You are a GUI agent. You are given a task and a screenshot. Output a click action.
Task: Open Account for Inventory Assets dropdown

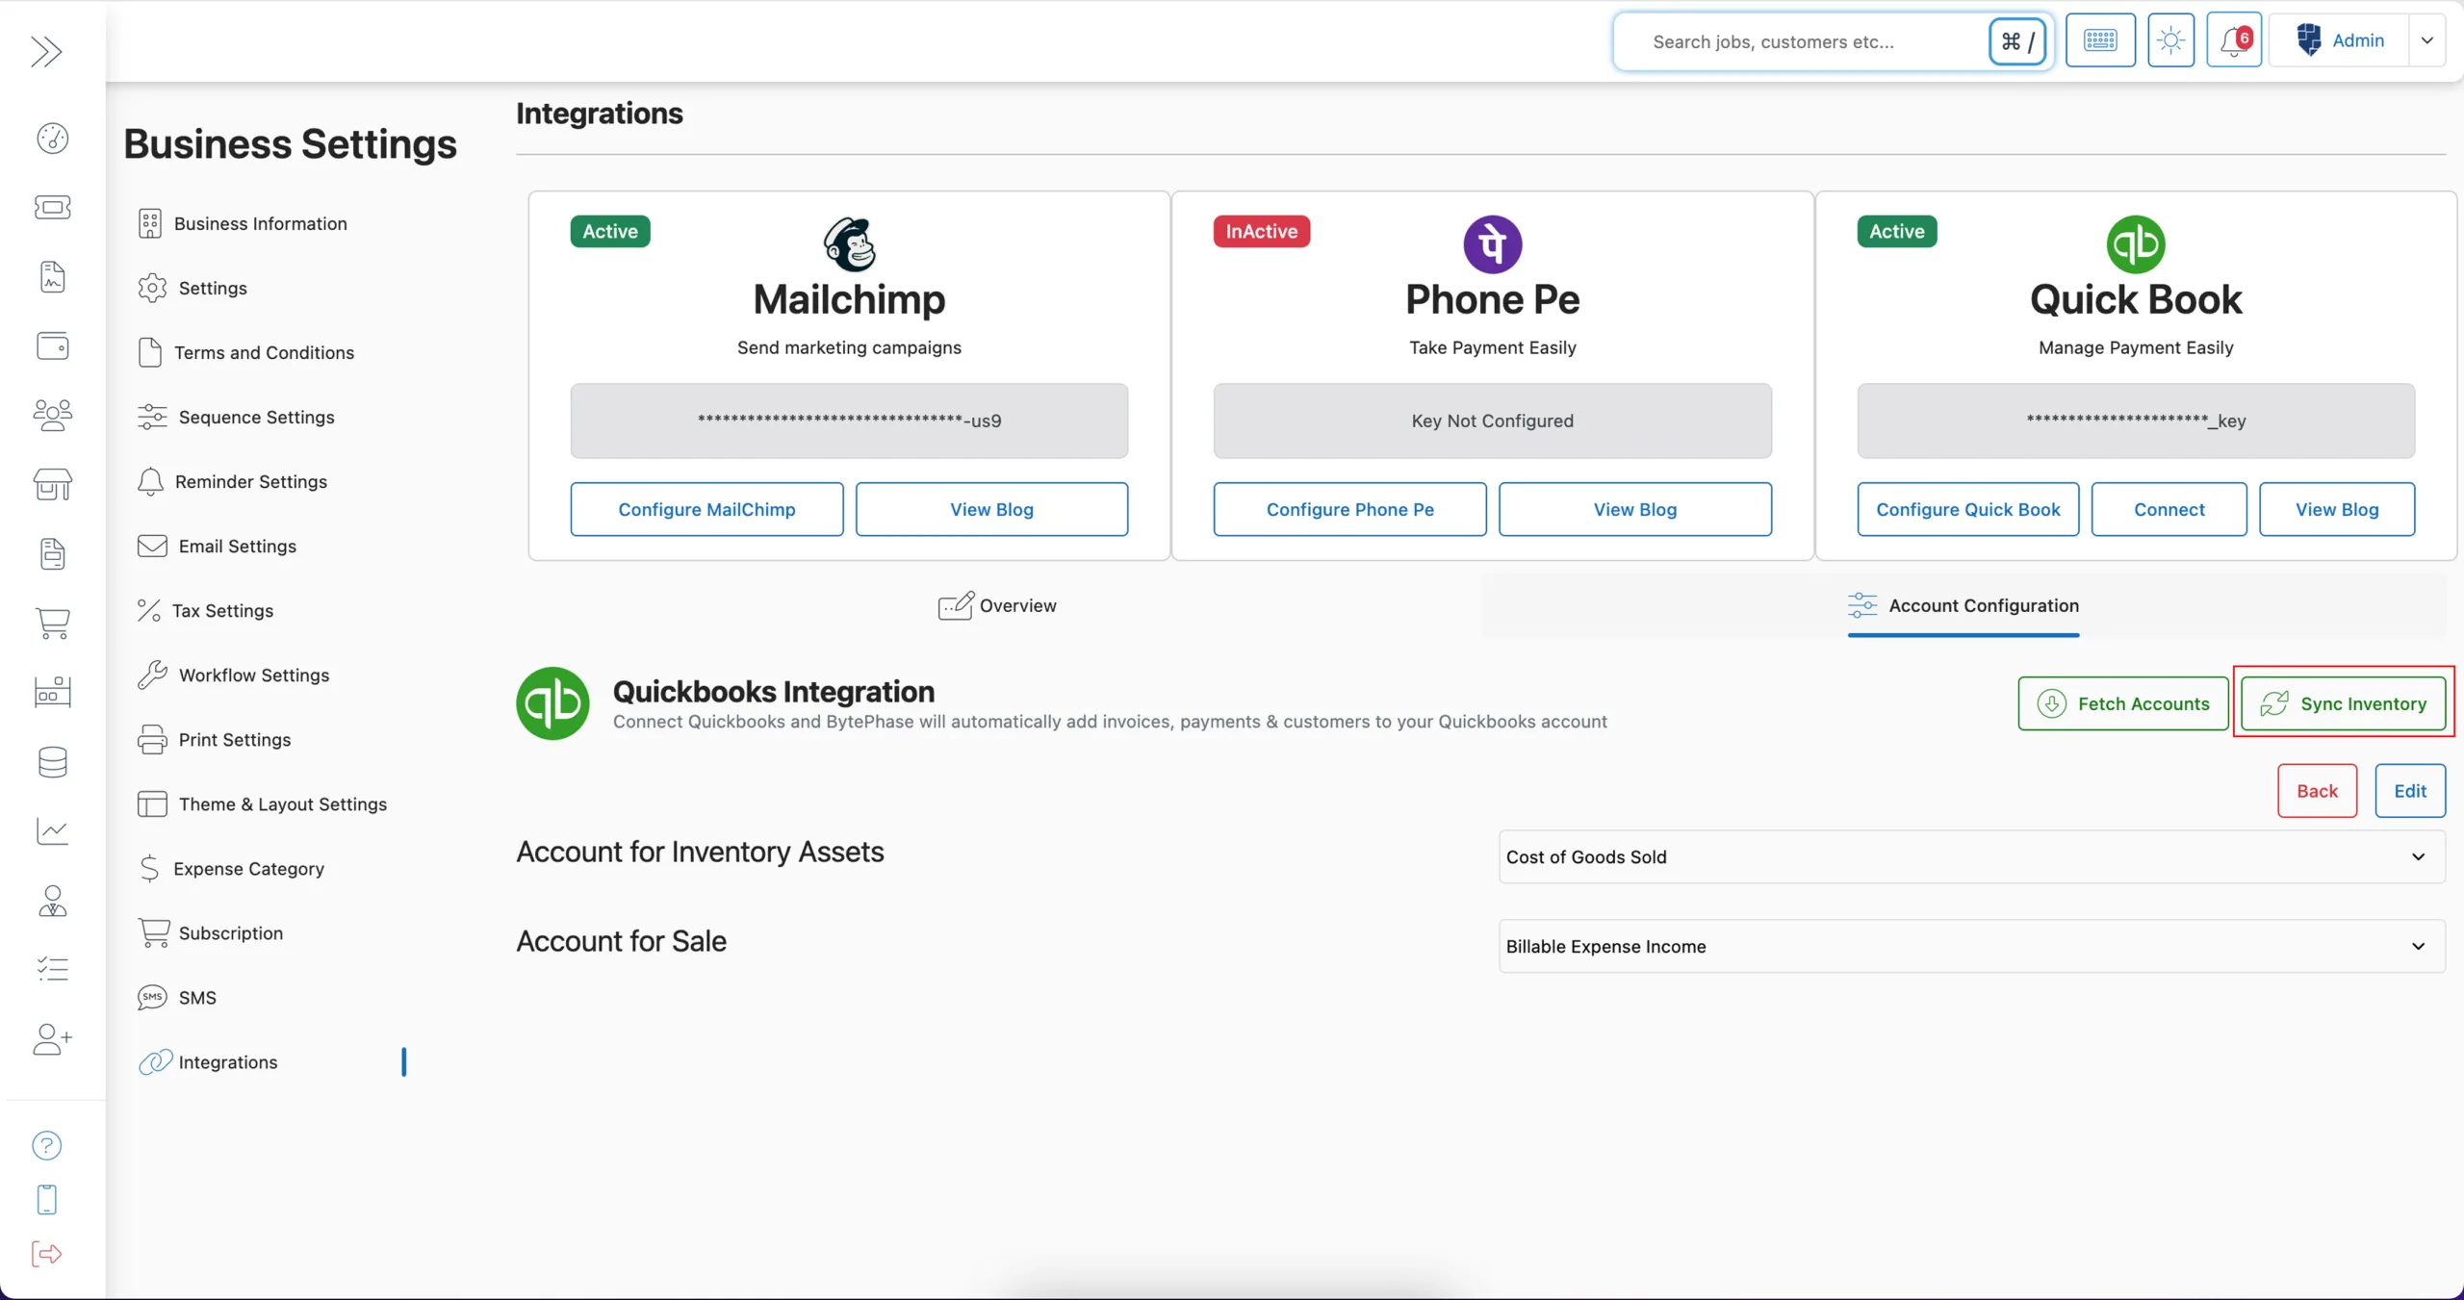1971,856
